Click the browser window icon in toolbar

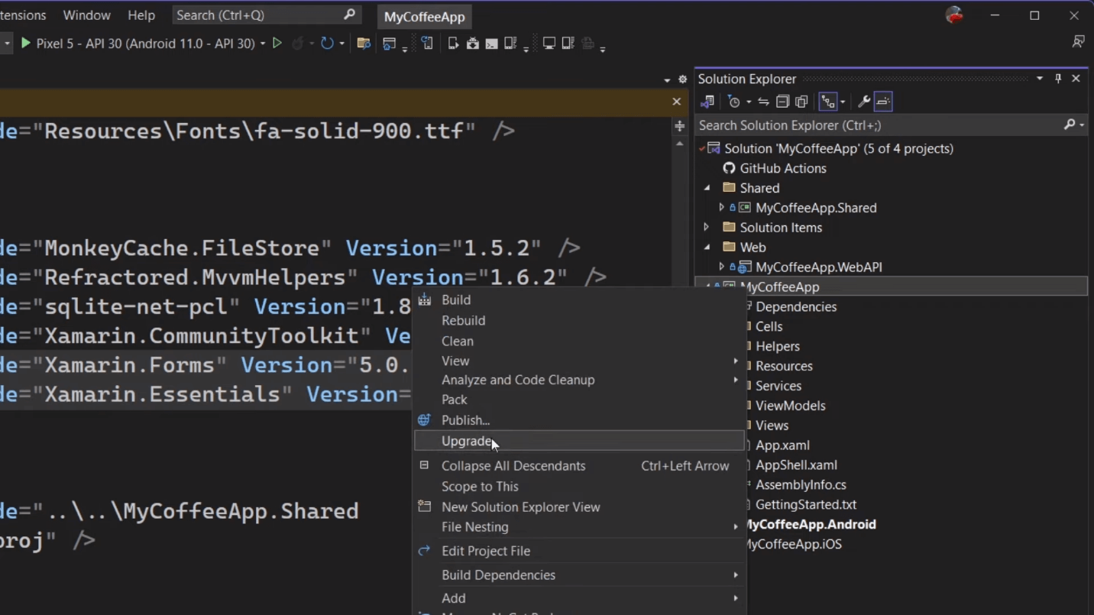[x=390, y=44]
